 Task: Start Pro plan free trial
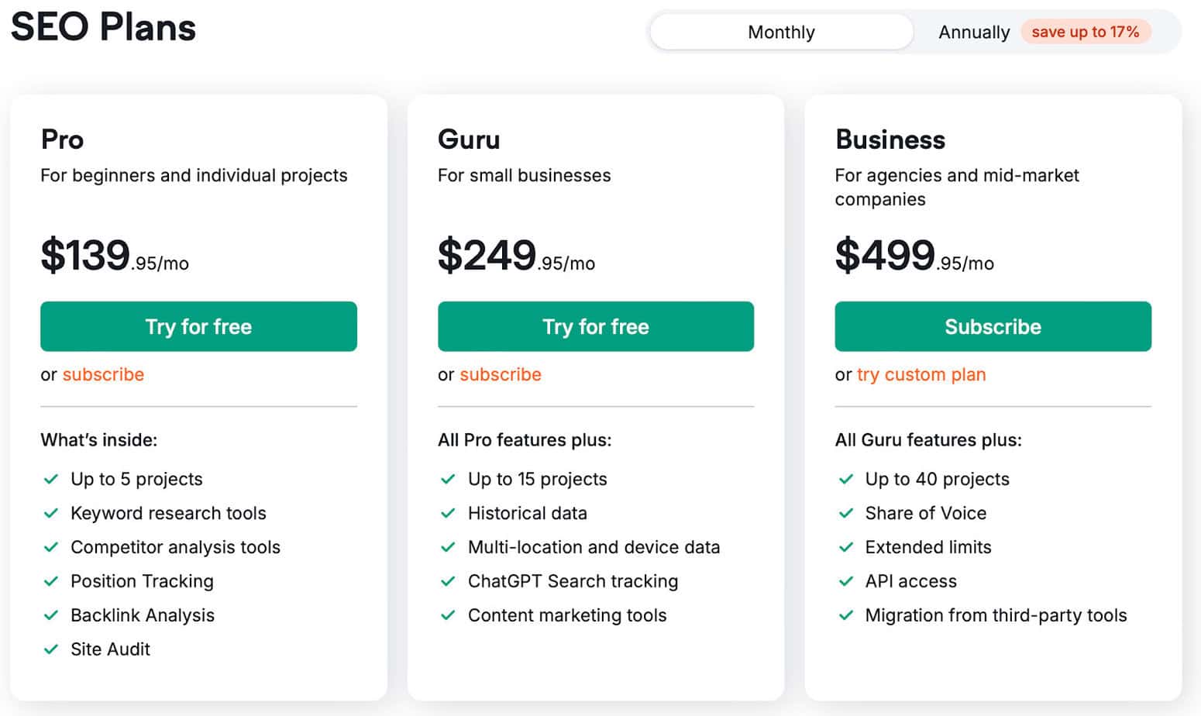(198, 326)
